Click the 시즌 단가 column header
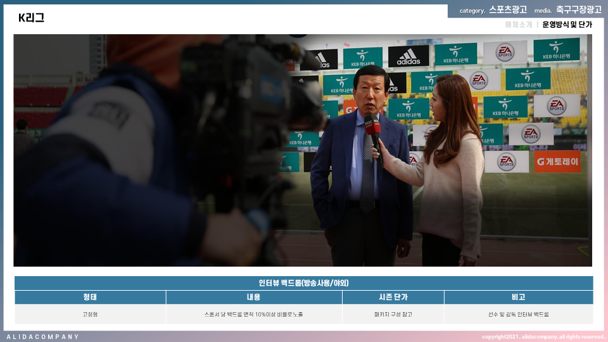 [393, 297]
